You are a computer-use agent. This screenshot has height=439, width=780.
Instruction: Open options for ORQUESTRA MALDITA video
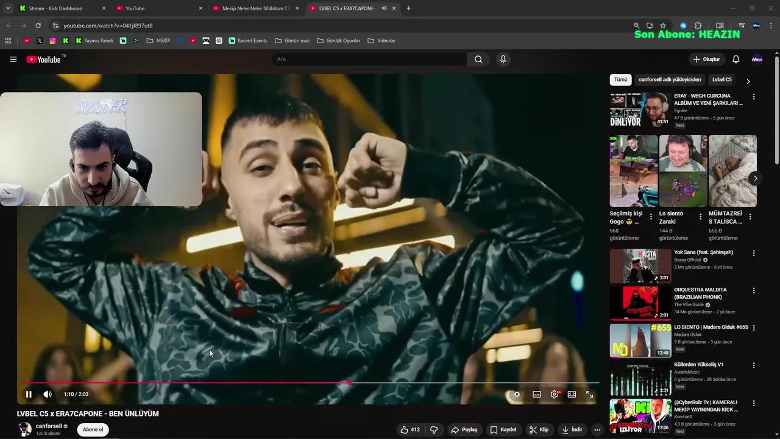pyautogui.click(x=754, y=291)
